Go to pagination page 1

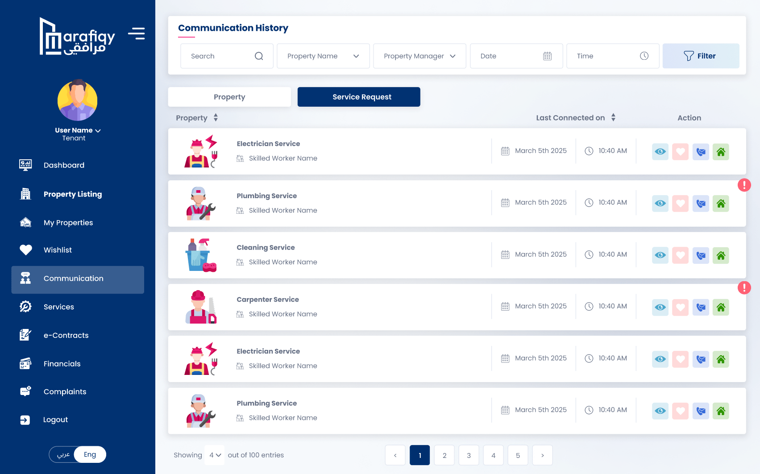pyautogui.click(x=420, y=455)
